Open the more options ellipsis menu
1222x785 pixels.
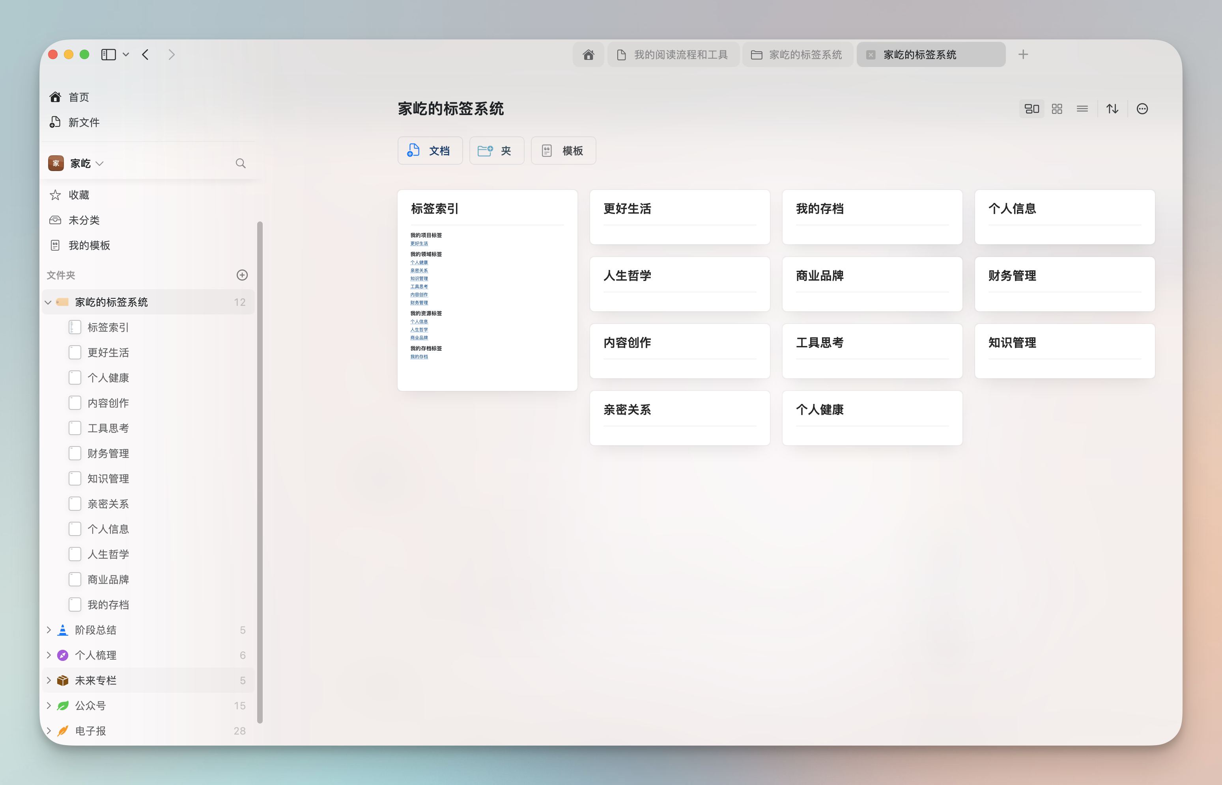1142,109
